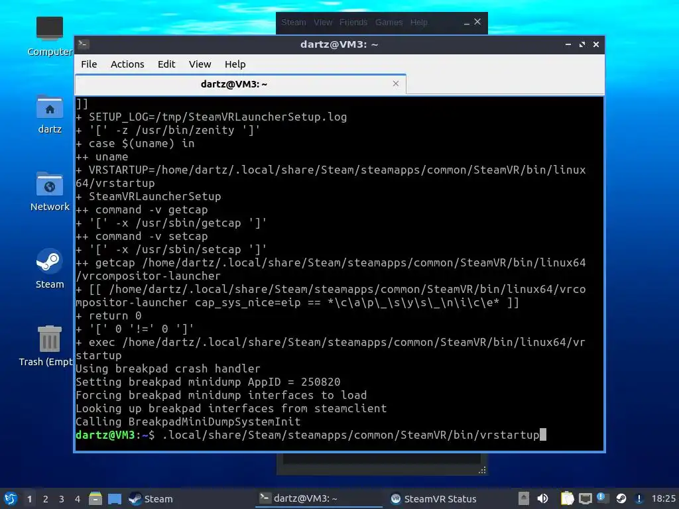Click '+ case $(uname) in' line
Screen dimensions: 679x509
coord(135,143)
